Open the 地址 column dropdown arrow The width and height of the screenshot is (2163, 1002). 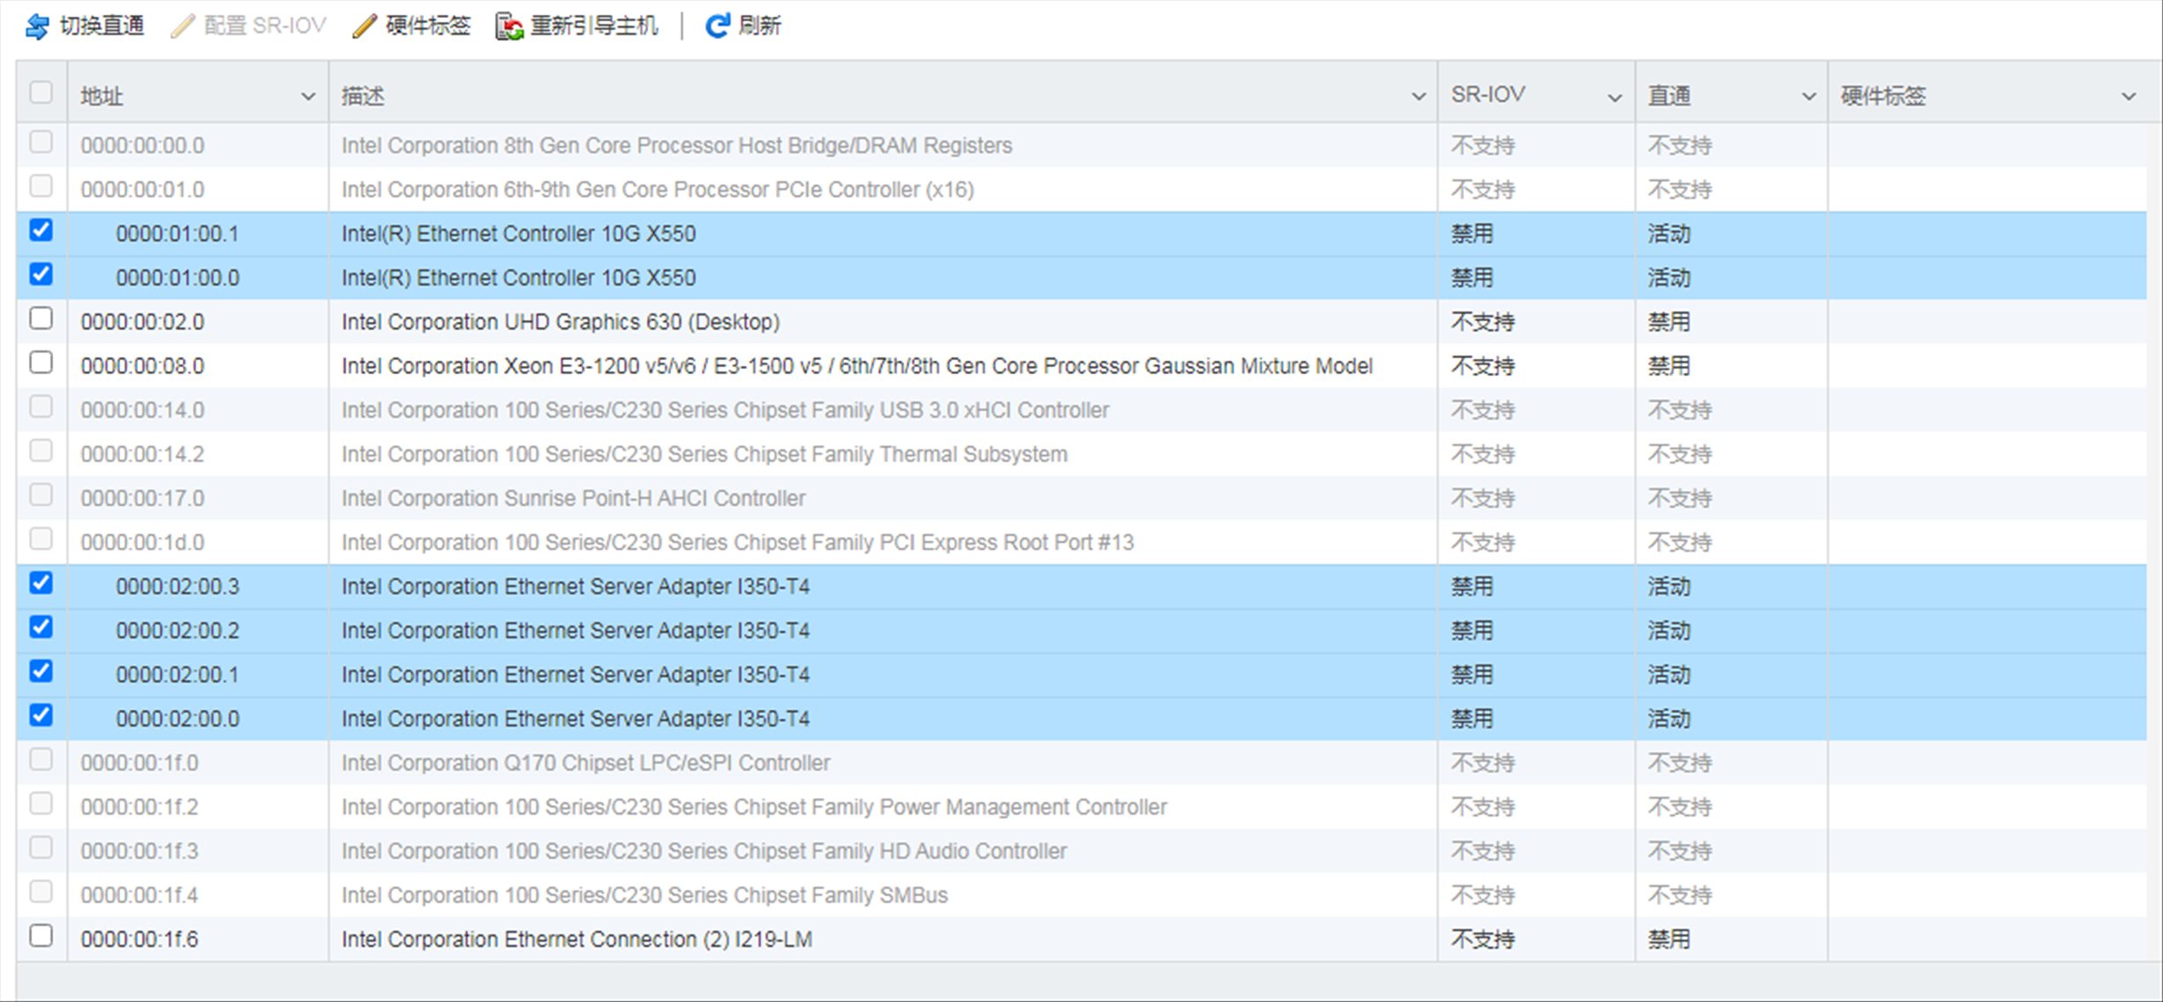tap(308, 96)
